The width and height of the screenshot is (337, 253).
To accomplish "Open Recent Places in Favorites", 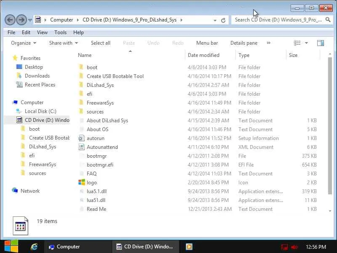I will [36, 85].
